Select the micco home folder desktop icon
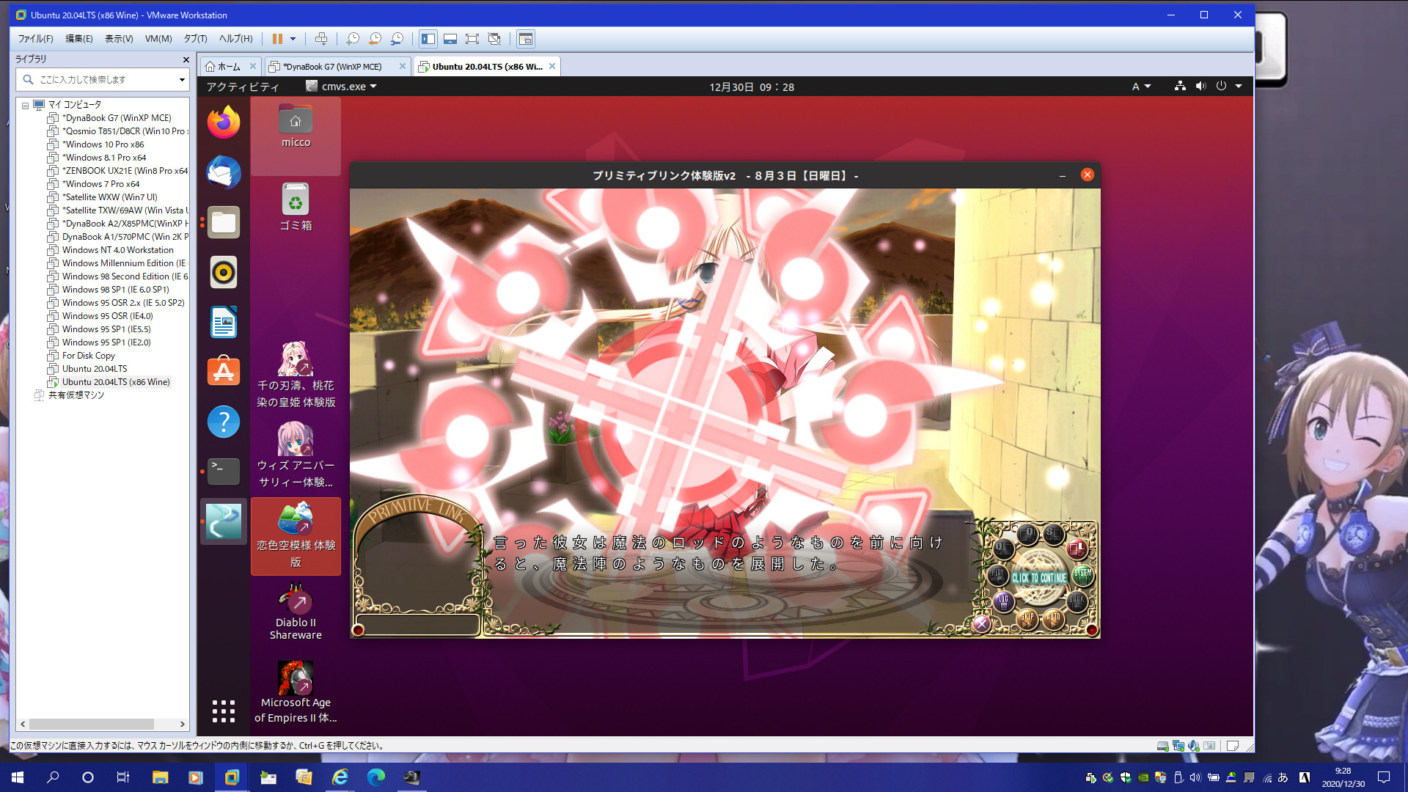The width and height of the screenshot is (1408, 792). 296,126
